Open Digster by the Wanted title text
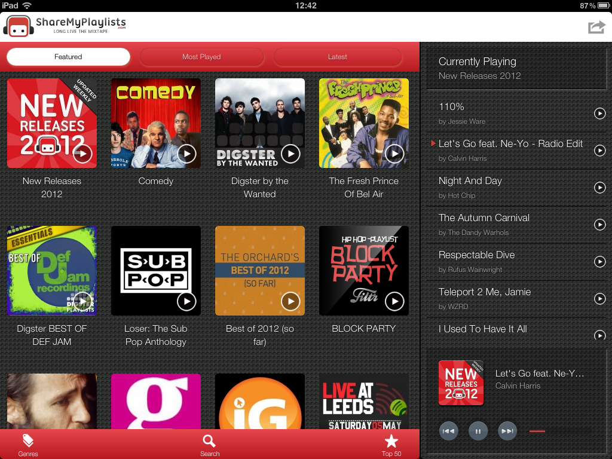Image resolution: width=612 pixels, height=459 pixels. tap(259, 187)
